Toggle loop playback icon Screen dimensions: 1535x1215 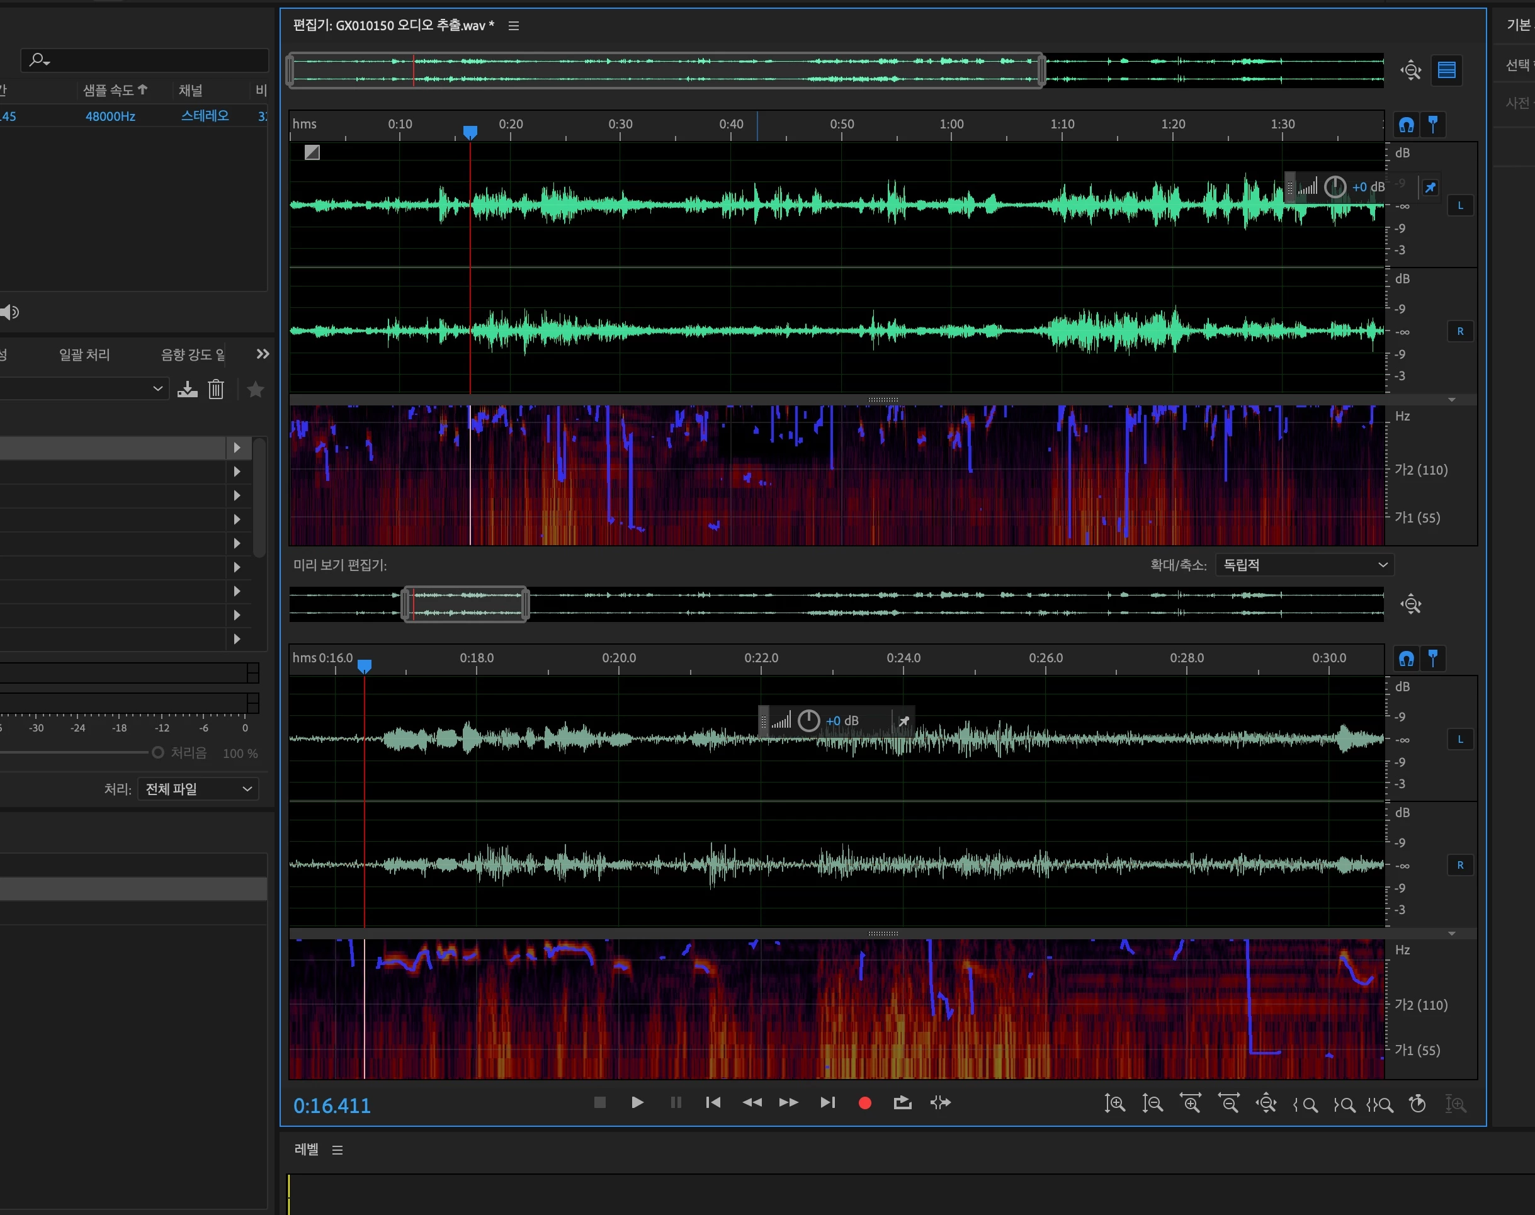902,1102
